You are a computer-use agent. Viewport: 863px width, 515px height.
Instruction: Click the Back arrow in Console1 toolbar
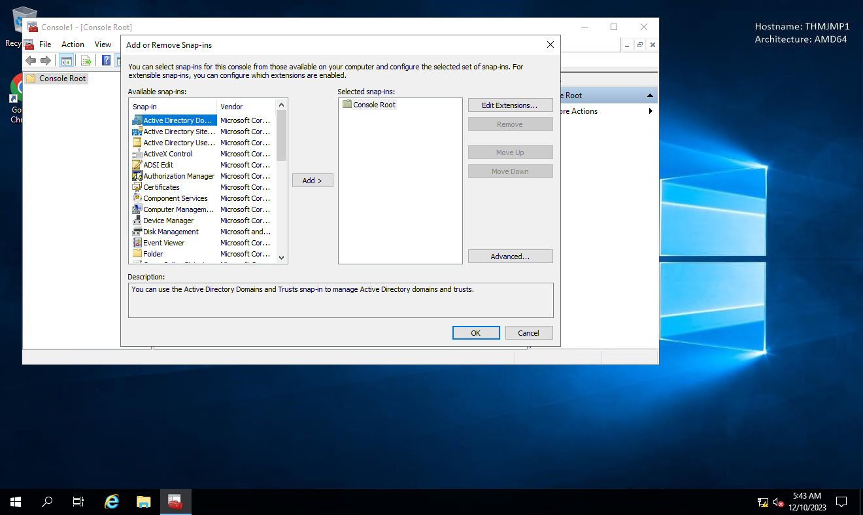click(31, 61)
